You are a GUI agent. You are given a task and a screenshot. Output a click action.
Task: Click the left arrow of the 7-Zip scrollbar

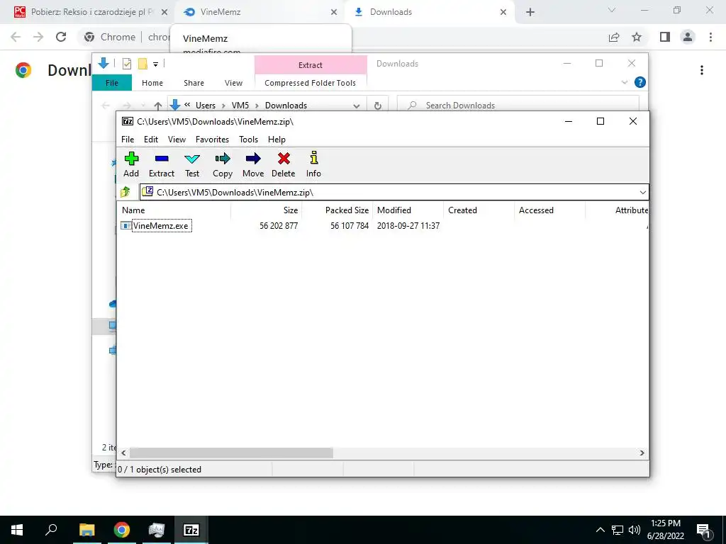pos(123,453)
